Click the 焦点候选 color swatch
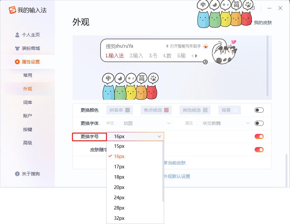290x224 pixels. click(166, 110)
